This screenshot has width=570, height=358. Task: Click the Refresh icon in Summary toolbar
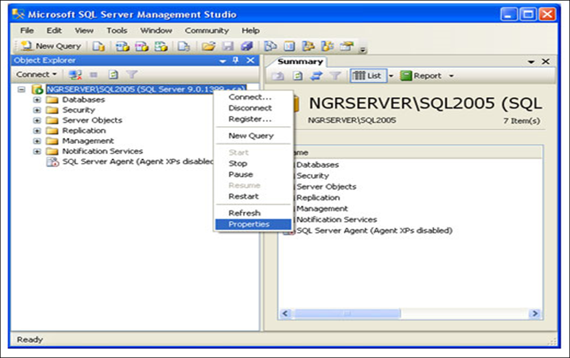click(298, 76)
